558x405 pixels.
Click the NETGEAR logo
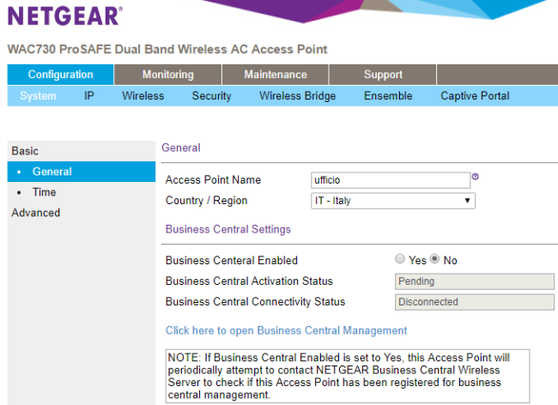pyautogui.click(x=65, y=16)
